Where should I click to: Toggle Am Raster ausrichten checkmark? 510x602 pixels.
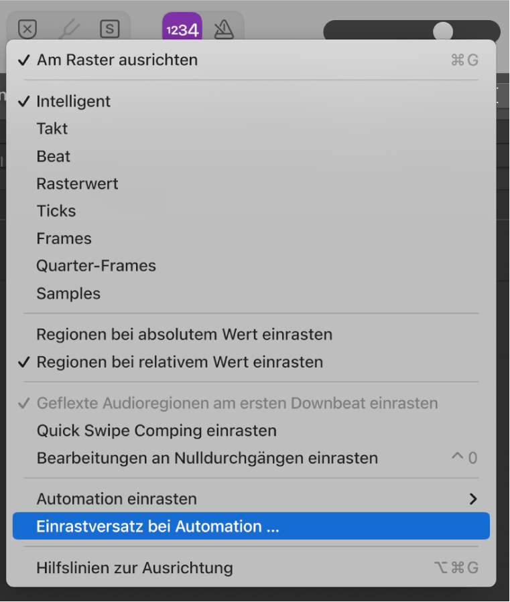[117, 60]
